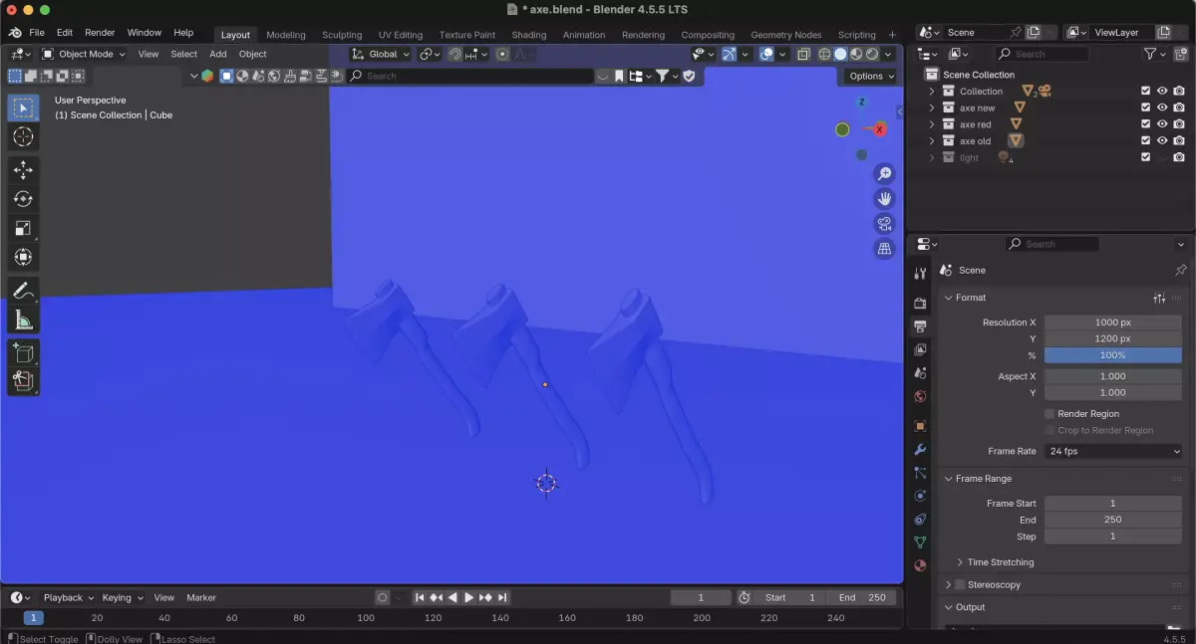Activate the Move tool
This screenshot has height=644, width=1196.
23,170
